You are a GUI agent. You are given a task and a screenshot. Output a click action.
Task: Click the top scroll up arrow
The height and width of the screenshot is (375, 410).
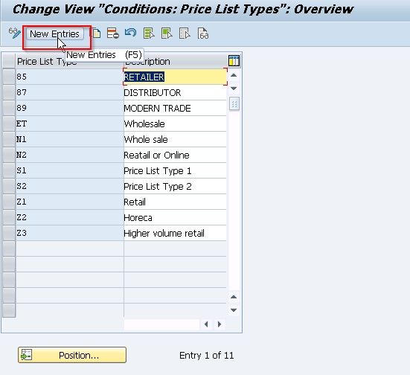[234, 75]
